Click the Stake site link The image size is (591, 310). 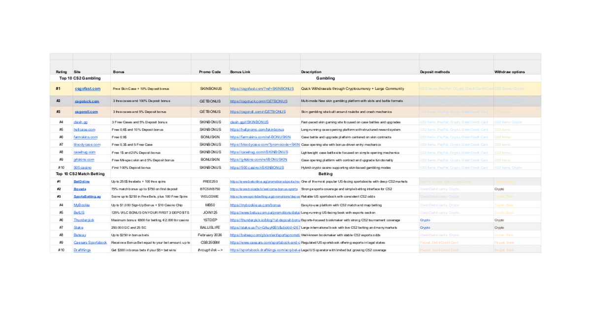[x=79, y=227]
